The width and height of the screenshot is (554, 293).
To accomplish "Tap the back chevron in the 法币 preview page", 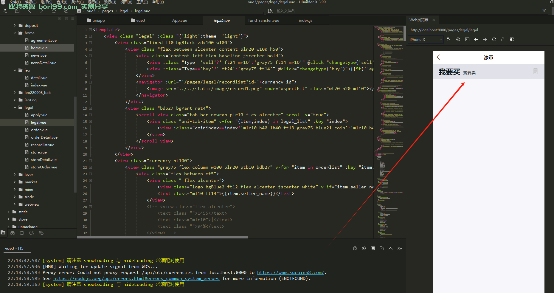I will [438, 57].
